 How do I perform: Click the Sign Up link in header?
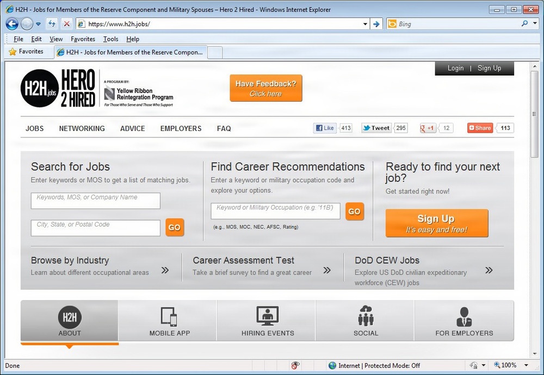489,68
